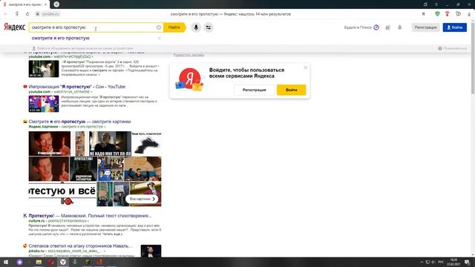Open the dark 'Протестую!' meme image
The height and width of the screenshot is (267, 475).
83,169
